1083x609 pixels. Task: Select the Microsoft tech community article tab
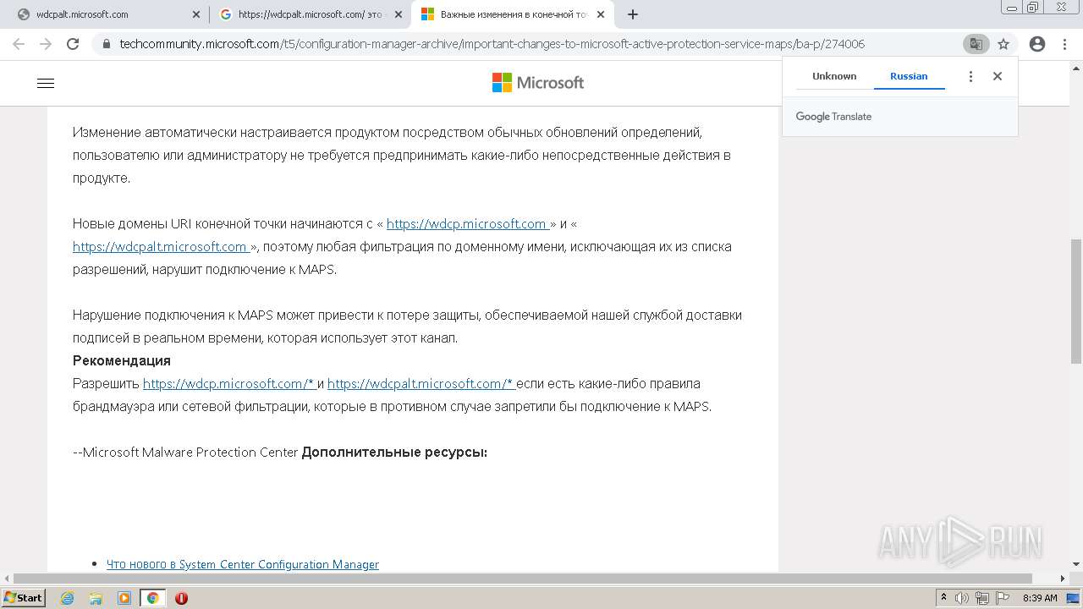(512, 14)
